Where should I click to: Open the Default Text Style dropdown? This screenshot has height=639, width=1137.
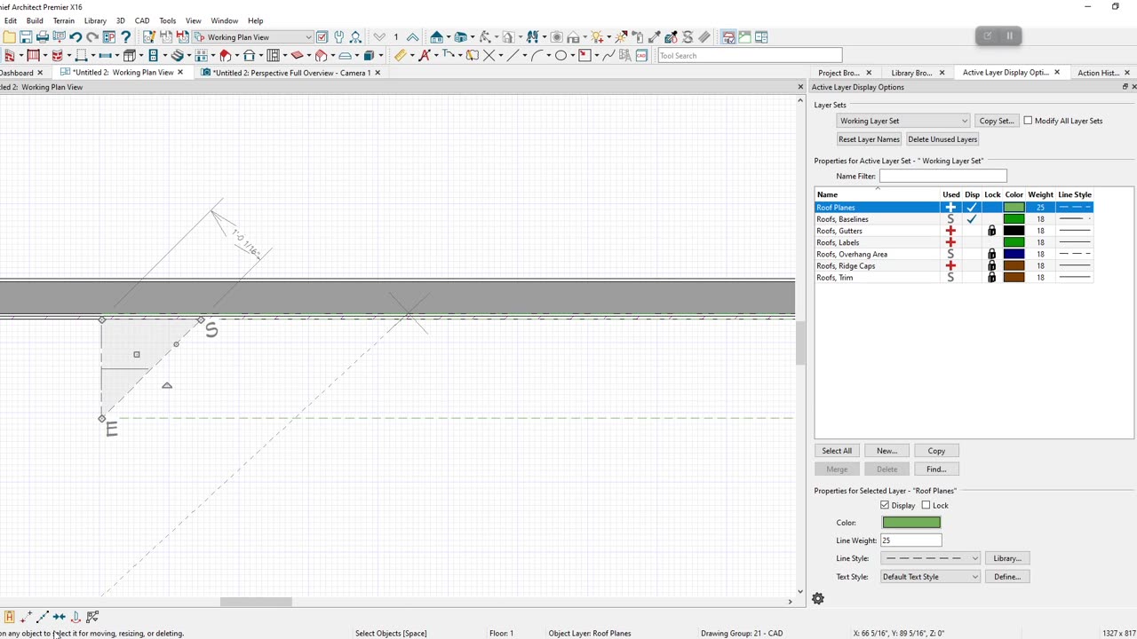click(930, 577)
